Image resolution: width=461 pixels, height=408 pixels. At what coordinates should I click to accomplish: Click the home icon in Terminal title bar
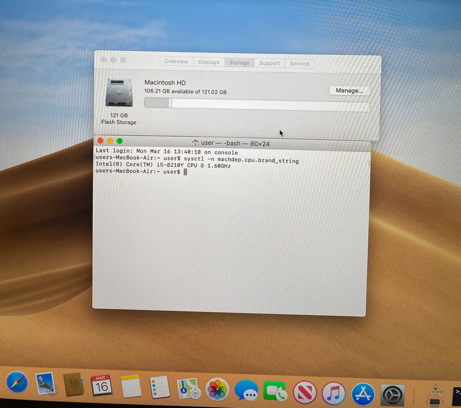pyautogui.click(x=195, y=143)
